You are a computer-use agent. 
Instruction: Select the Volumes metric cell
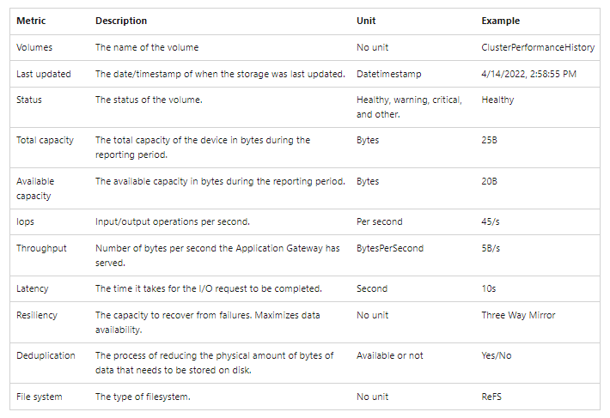tap(34, 47)
